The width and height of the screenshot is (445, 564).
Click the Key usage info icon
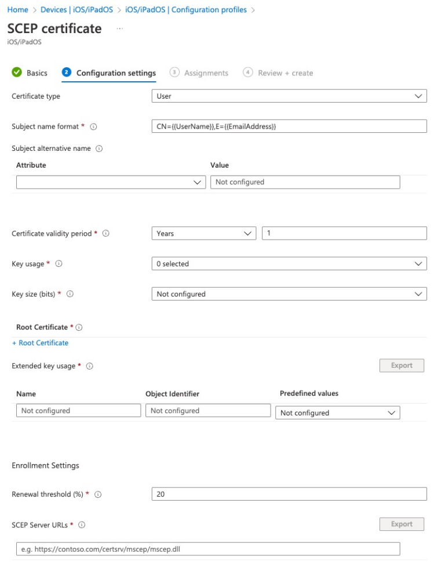59,264
